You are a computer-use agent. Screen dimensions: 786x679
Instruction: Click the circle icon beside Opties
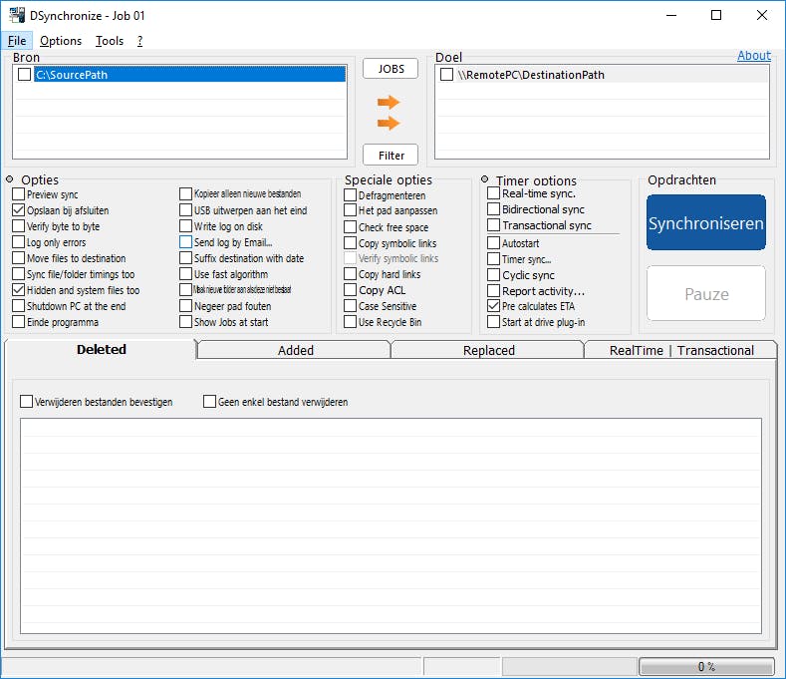coord(10,179)
